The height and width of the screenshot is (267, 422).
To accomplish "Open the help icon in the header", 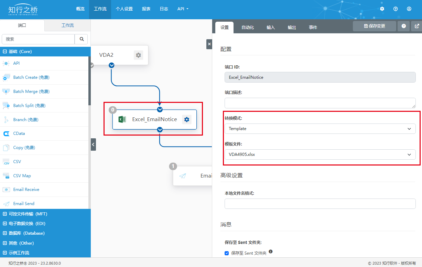I will pyautogui.click(x=396, y=9).
